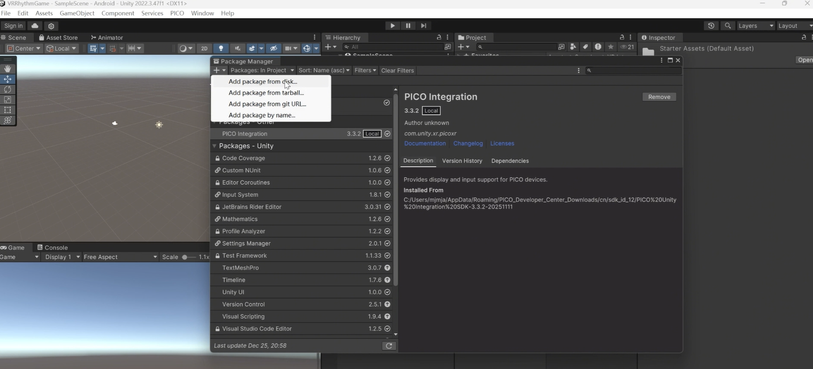The image size is (813, 369).
Task: Switch to the Asset Store tab
Action: point(58,37)
